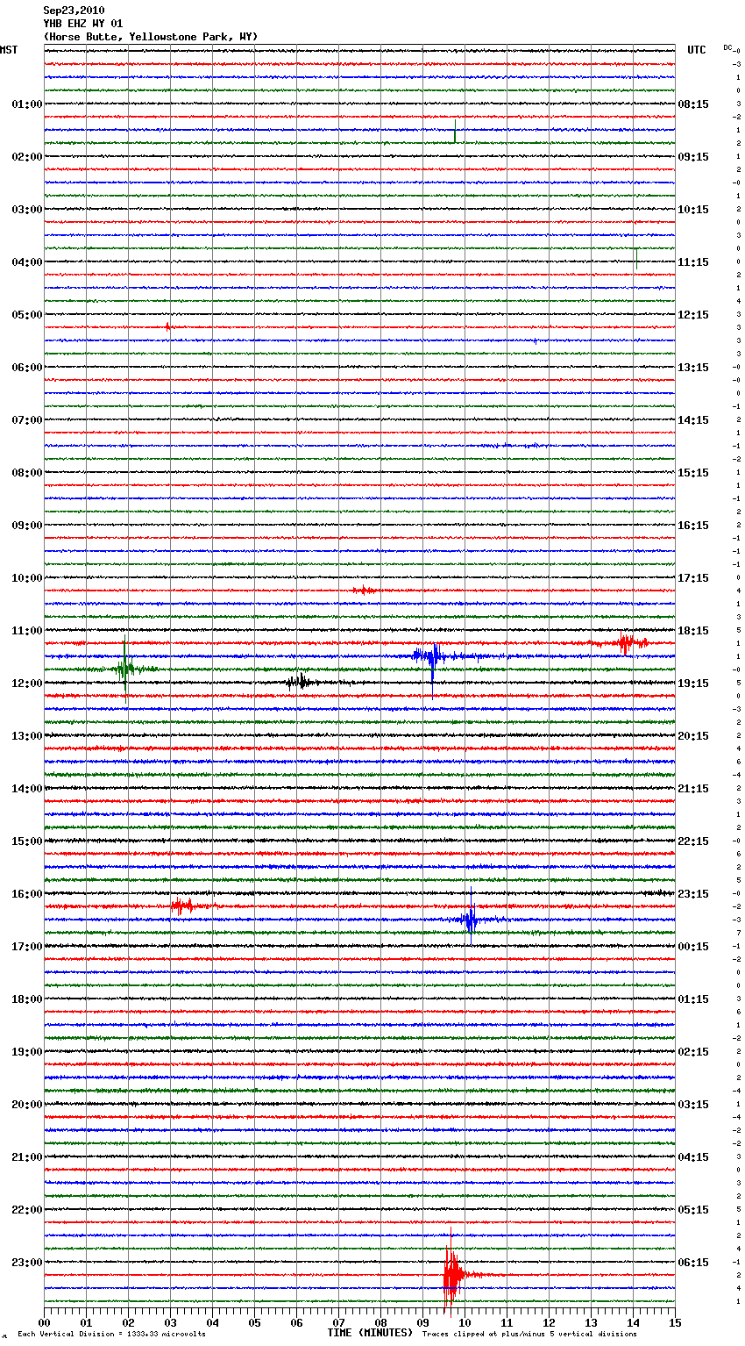Click the "Traces clipped at plus/minus 5 vertical divisions" note
Viewport: 745px width, 1346px height.
529,1334
